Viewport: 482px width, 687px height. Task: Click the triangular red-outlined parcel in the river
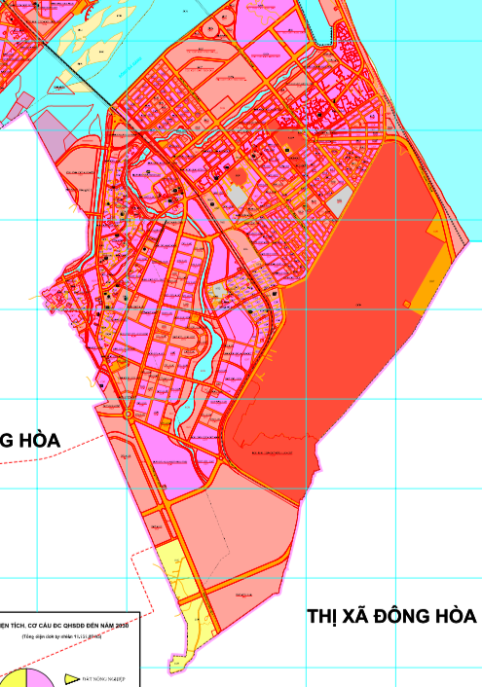[x=60, y=86]
